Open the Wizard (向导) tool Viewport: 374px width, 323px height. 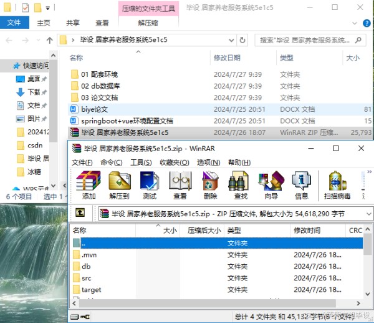click(271, 186)
